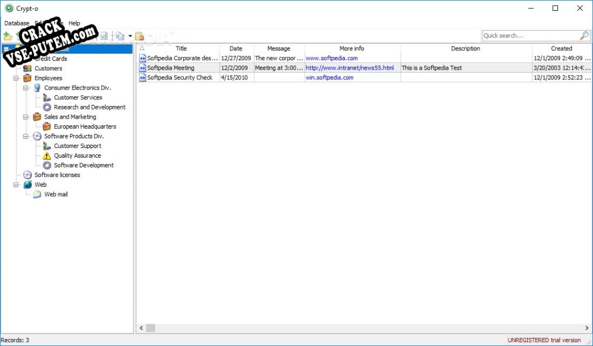Sort by the More info column header
Screen dimensions: 593x346
click(x=352, y=48)
